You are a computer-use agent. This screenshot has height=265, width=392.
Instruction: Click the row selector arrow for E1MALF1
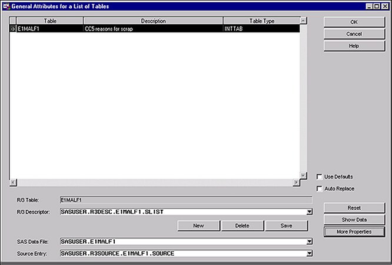pos(13,29)
